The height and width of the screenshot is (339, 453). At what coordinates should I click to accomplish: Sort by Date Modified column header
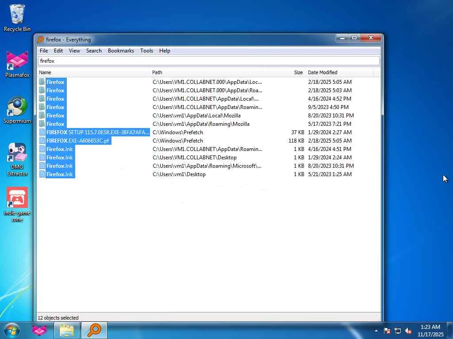(339, 72)
